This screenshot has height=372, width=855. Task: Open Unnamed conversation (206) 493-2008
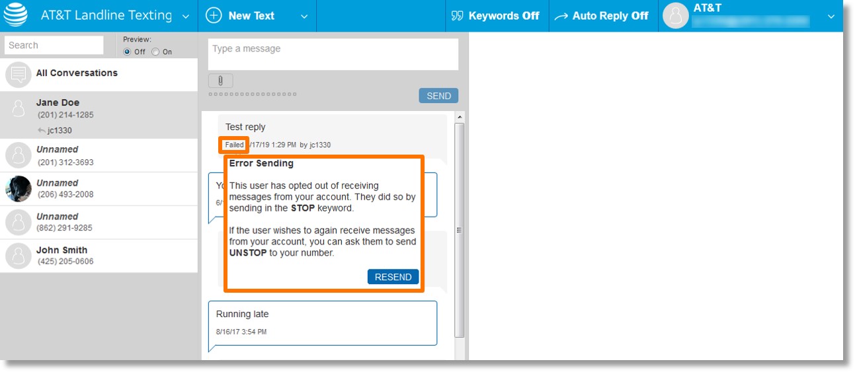tap(99, 189)
